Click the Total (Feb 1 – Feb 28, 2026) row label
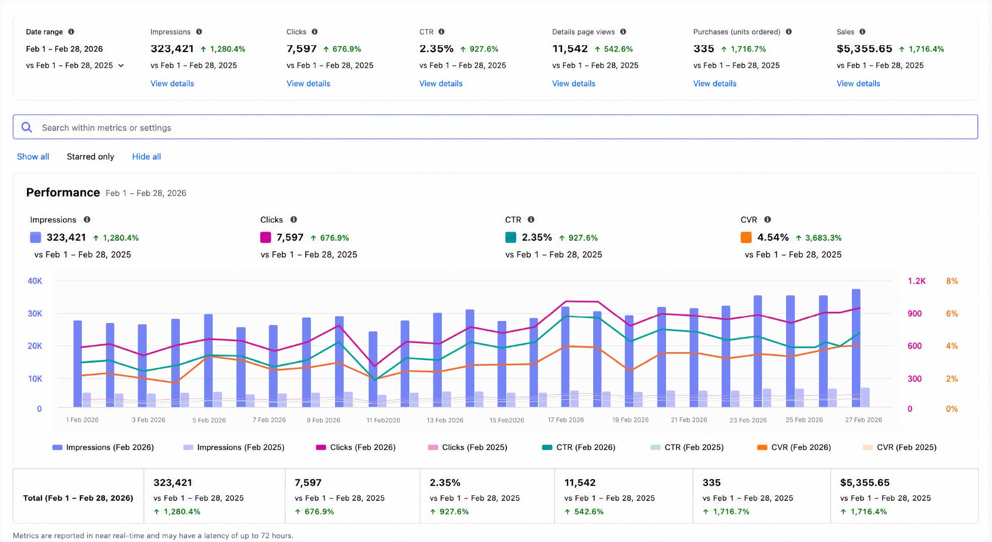992x542 pixels. coord(78,498)
